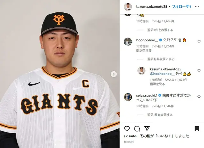Open the three-dot more options menu
This screenshot has width=204, height=148.
[x=197, y=7]
